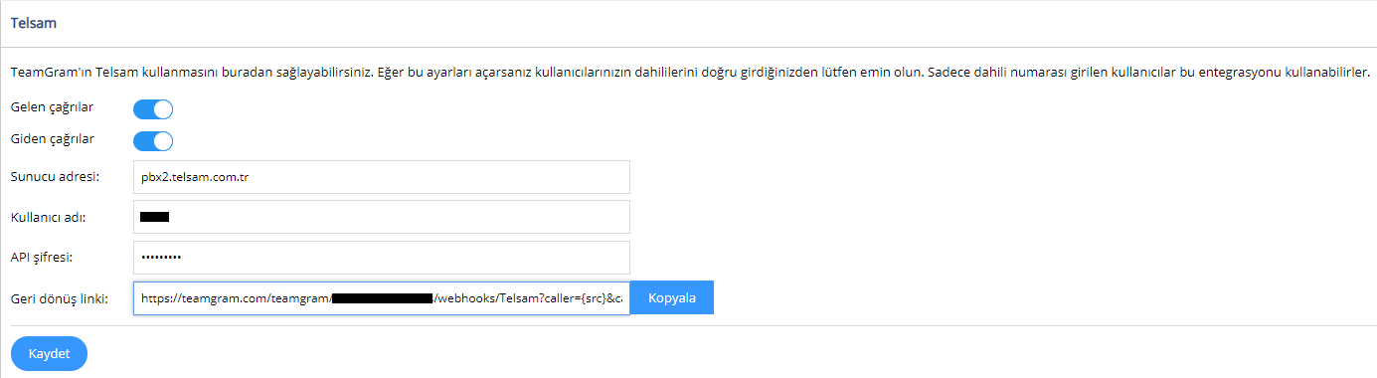Select the Kullanıcı adı input field
Image resolution: width=1377 pixels, height=378 pixels.
point(382,217)
